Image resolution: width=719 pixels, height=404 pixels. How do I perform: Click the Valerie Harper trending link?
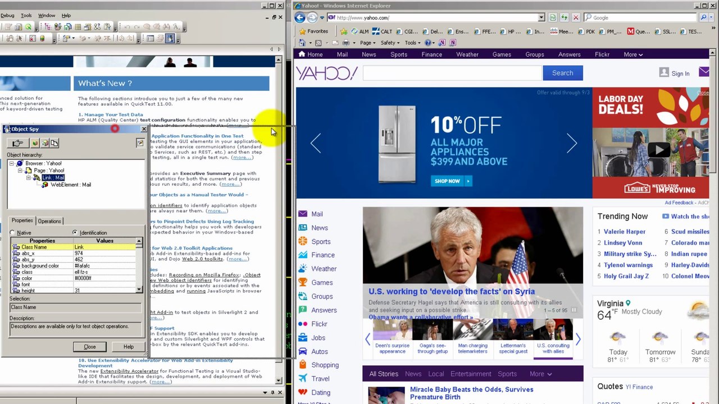[625, 232]
